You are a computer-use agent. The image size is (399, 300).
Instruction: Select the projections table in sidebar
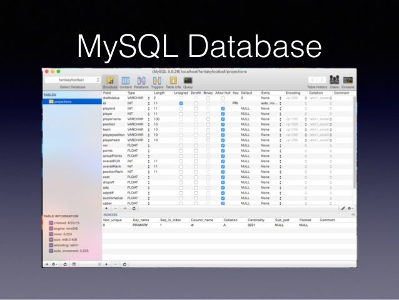73,101
